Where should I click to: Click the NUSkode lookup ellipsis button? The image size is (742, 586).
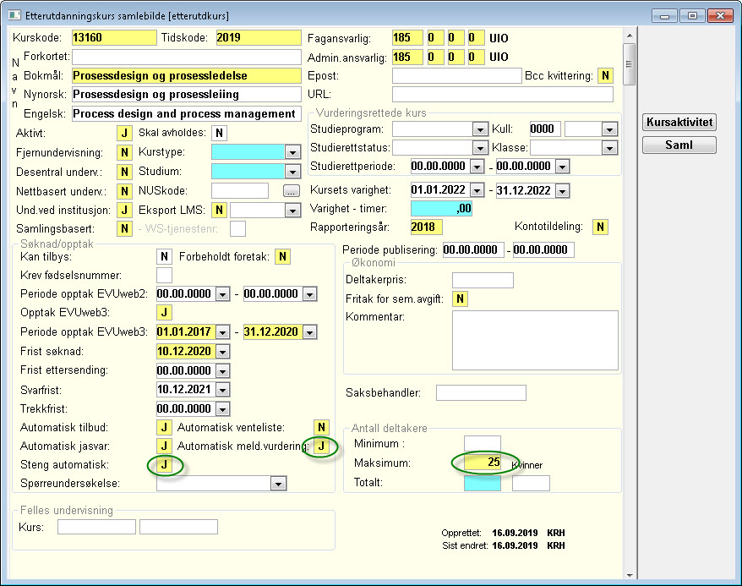291,191
